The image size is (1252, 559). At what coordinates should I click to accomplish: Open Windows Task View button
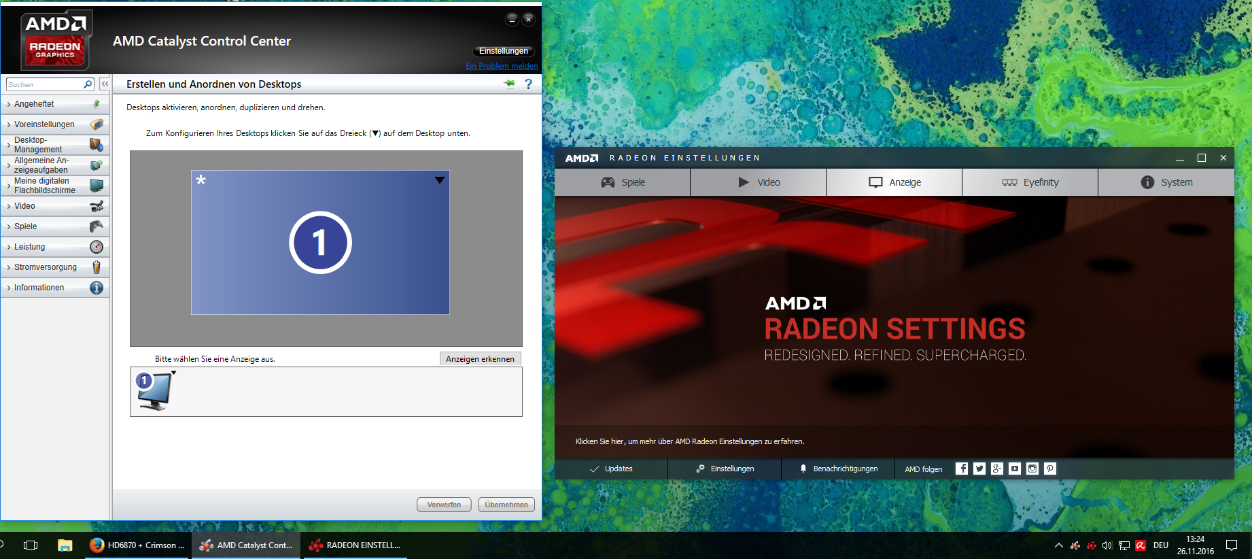[x=31, y=545]
